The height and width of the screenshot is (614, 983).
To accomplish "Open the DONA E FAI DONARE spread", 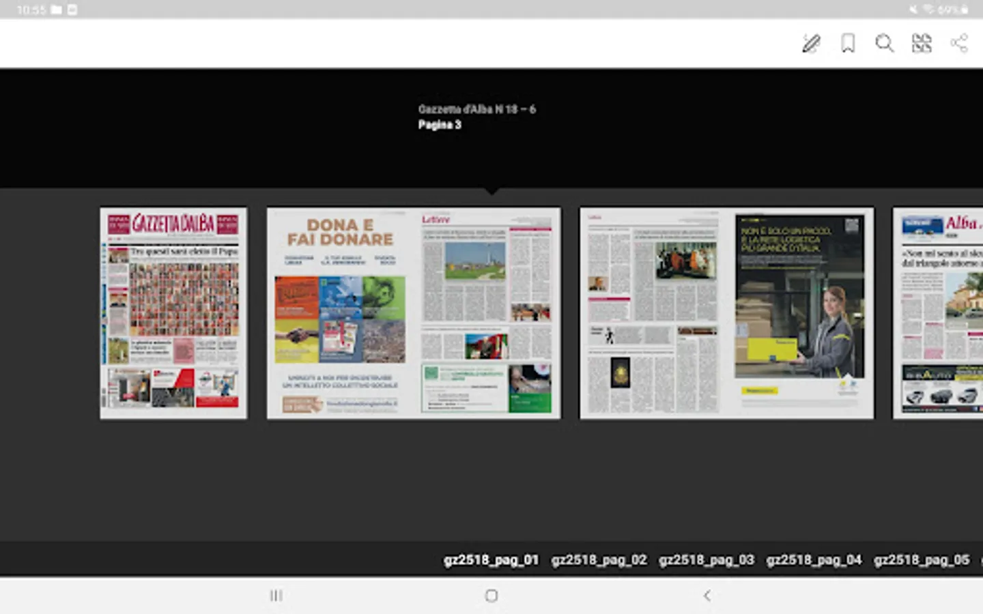I will pos(414,312).
